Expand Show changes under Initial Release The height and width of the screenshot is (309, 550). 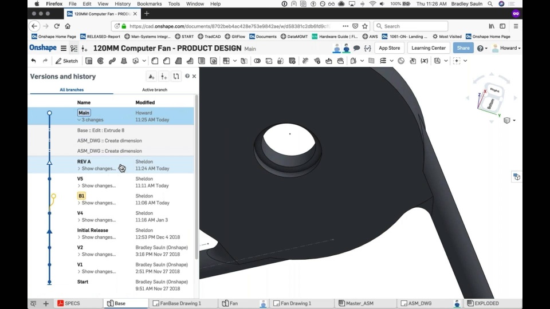96,237
